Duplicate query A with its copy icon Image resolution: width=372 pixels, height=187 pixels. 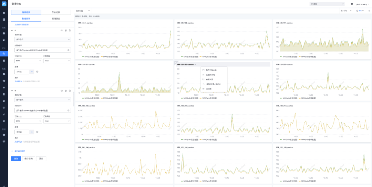click(66, 30)
